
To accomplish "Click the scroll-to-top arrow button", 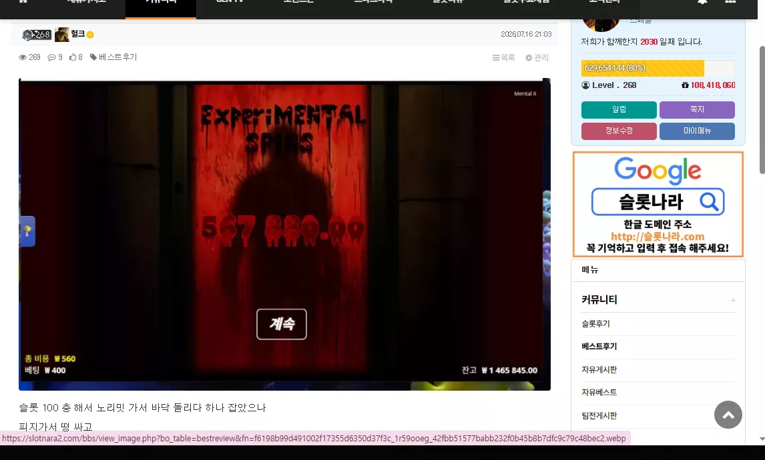I will [x=728, y=415].
